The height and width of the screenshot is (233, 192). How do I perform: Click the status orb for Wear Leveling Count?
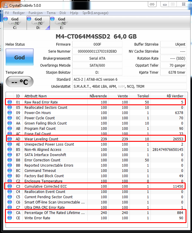point(10,139)
